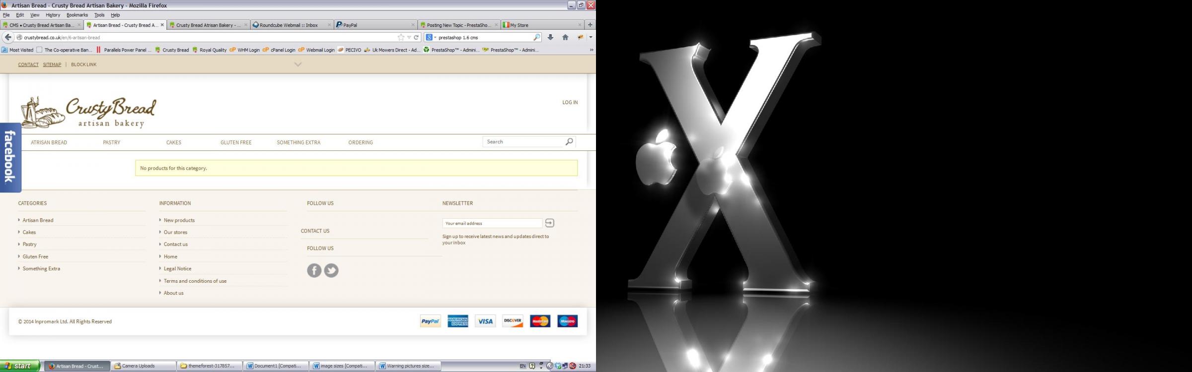Click the Crusty Bread artisan bakery logo
The width and height of the screenshot is (1192, 372).
pyautogui.click(x=88, y=112)
